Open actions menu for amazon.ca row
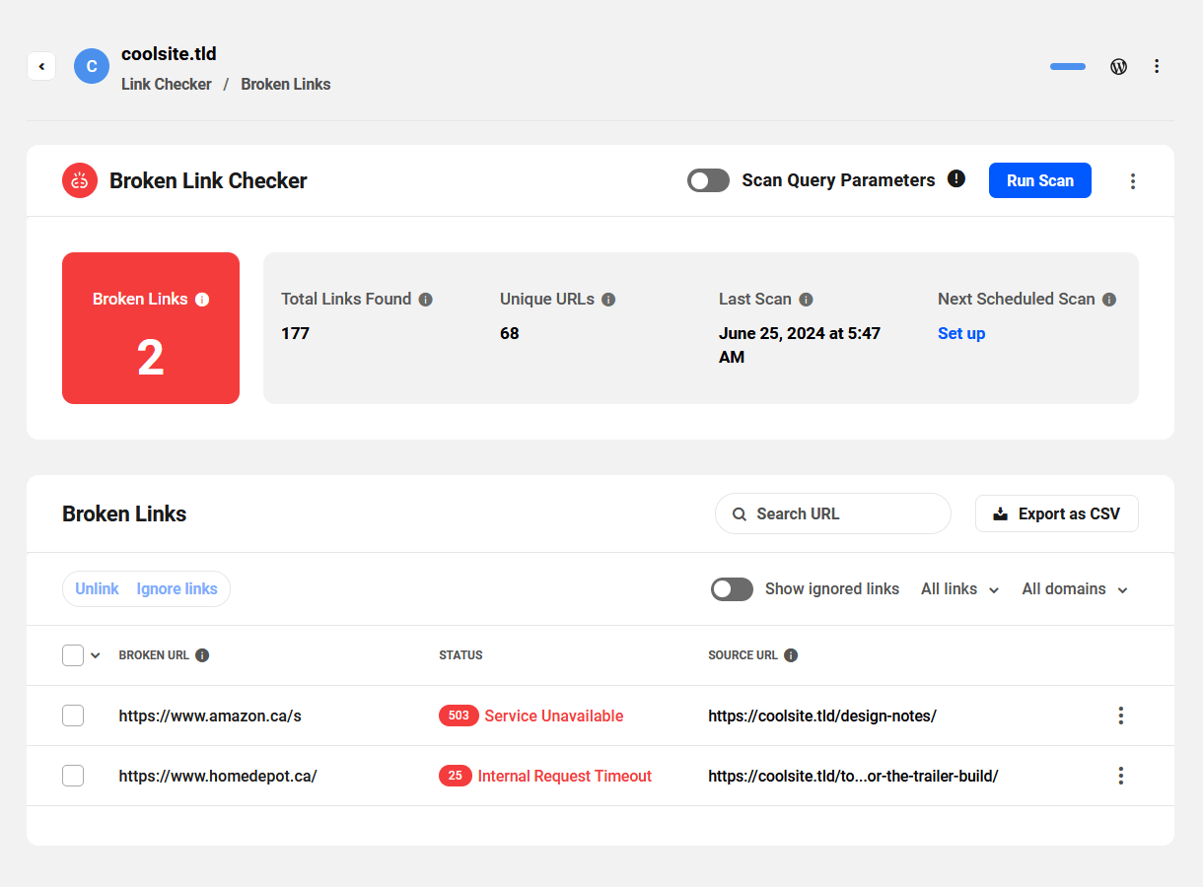1203x887 pixels. (1121, 716)
